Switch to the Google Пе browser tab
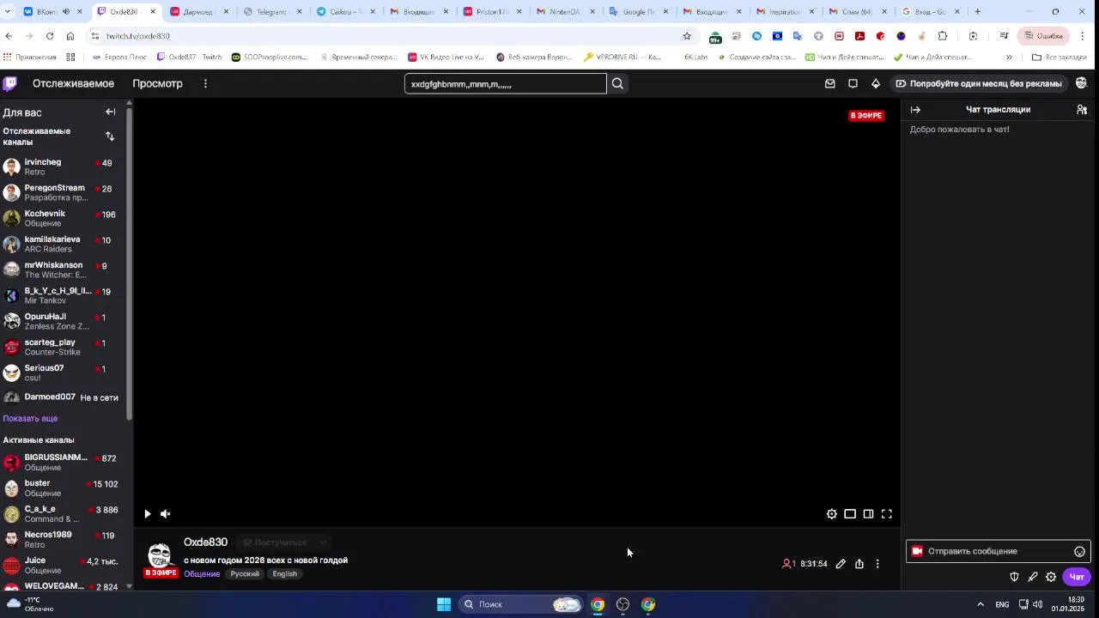Screen dimensions: 1099x618 640,12
